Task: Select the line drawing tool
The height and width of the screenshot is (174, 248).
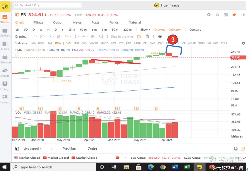Action: coord(33,36)
